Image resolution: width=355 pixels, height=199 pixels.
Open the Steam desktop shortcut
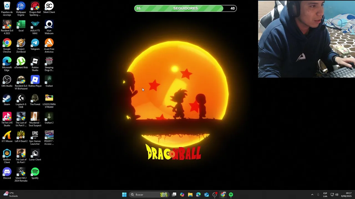[7, 100]
